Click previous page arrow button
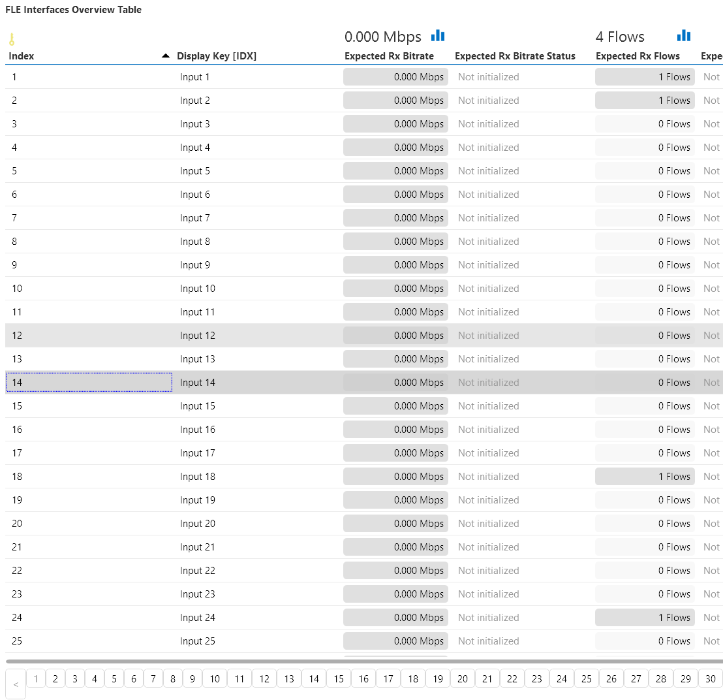The image size is (723, 700). tap(16, 685)
